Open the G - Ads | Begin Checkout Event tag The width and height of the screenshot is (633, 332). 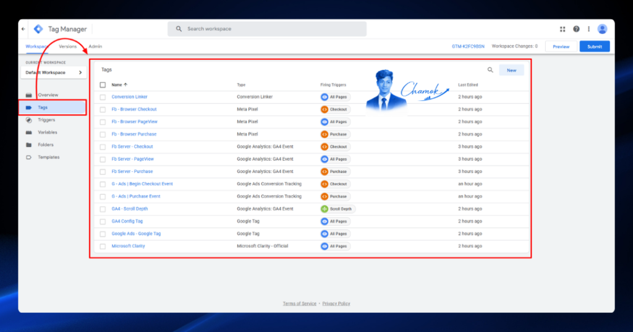click(142, 184)
